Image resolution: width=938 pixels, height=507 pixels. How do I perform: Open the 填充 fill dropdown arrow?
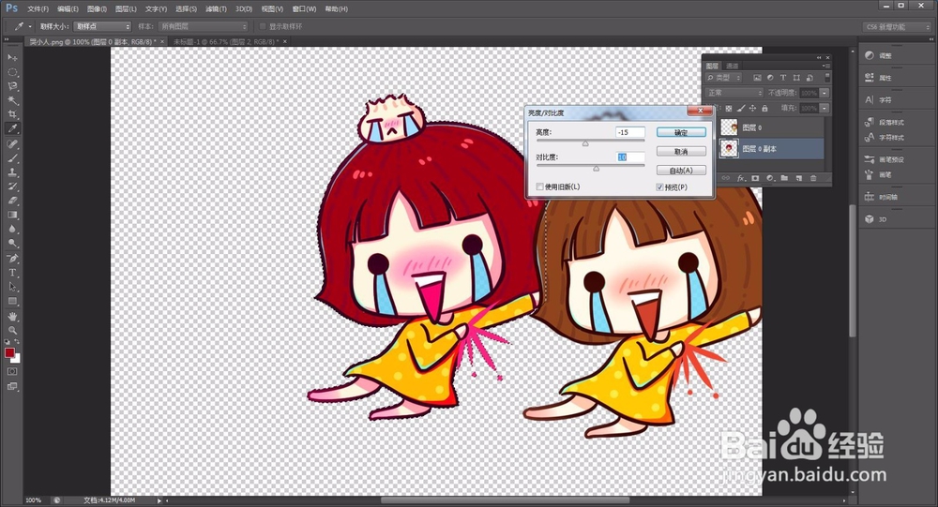[x=825, y=108]
